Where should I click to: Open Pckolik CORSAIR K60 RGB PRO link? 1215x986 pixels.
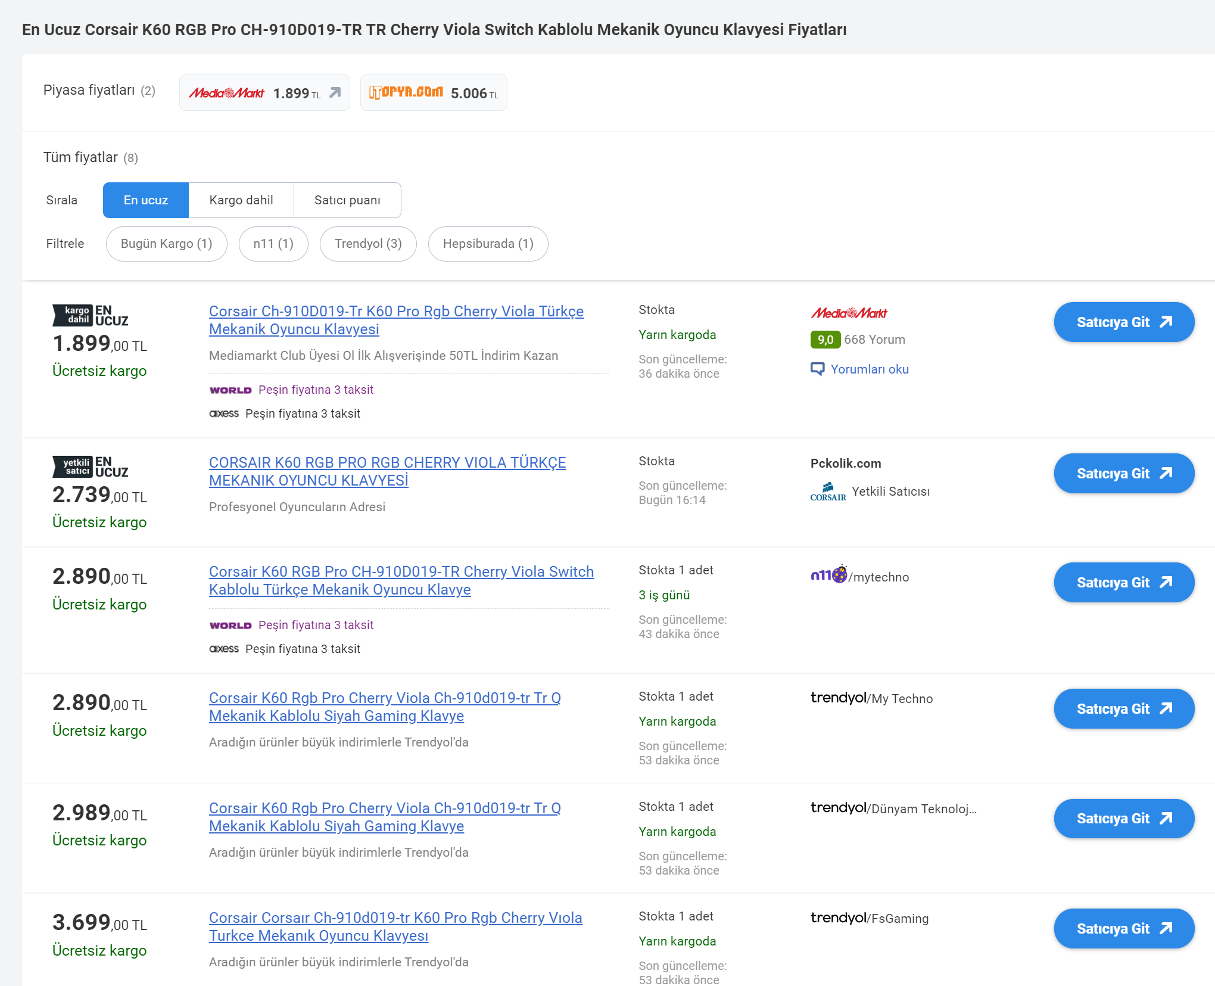pyautogui.click(x=387, y=472)
